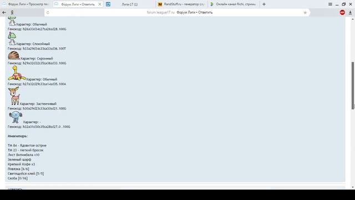This screenshot has height=200, width=355.
Task: Select text 'Характер: Застенчивый'
Action: (x=38, y=104)
